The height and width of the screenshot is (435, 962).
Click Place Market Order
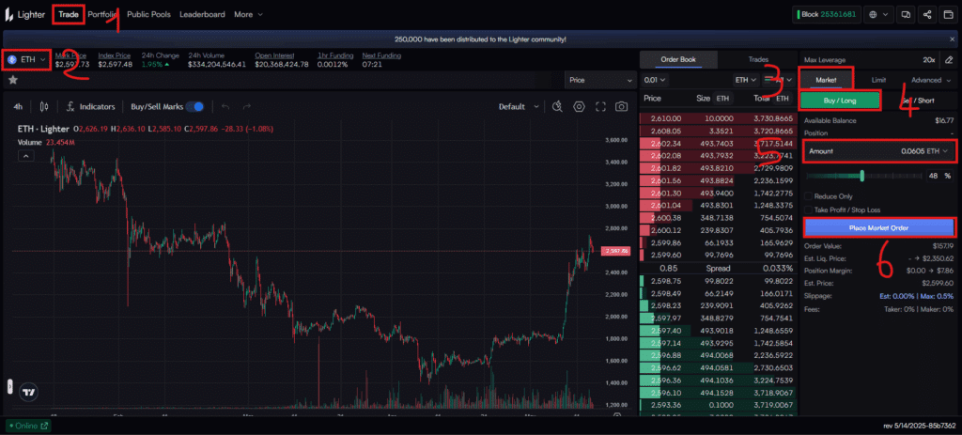(x=879, y=227)
